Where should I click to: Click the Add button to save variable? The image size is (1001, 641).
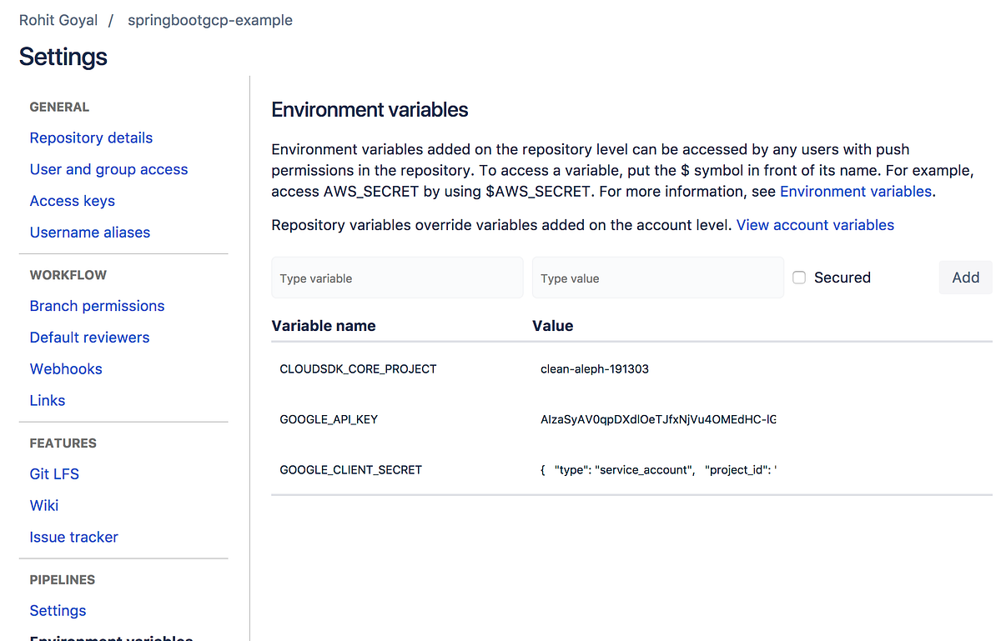965,277
